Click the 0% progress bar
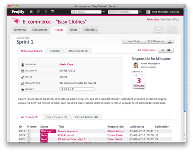This screenshot has width=193, height=152. (x=77, y=89)
